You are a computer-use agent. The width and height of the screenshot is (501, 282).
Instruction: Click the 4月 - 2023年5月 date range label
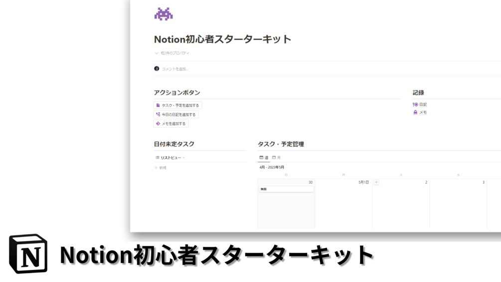click(x=272, y=167)
